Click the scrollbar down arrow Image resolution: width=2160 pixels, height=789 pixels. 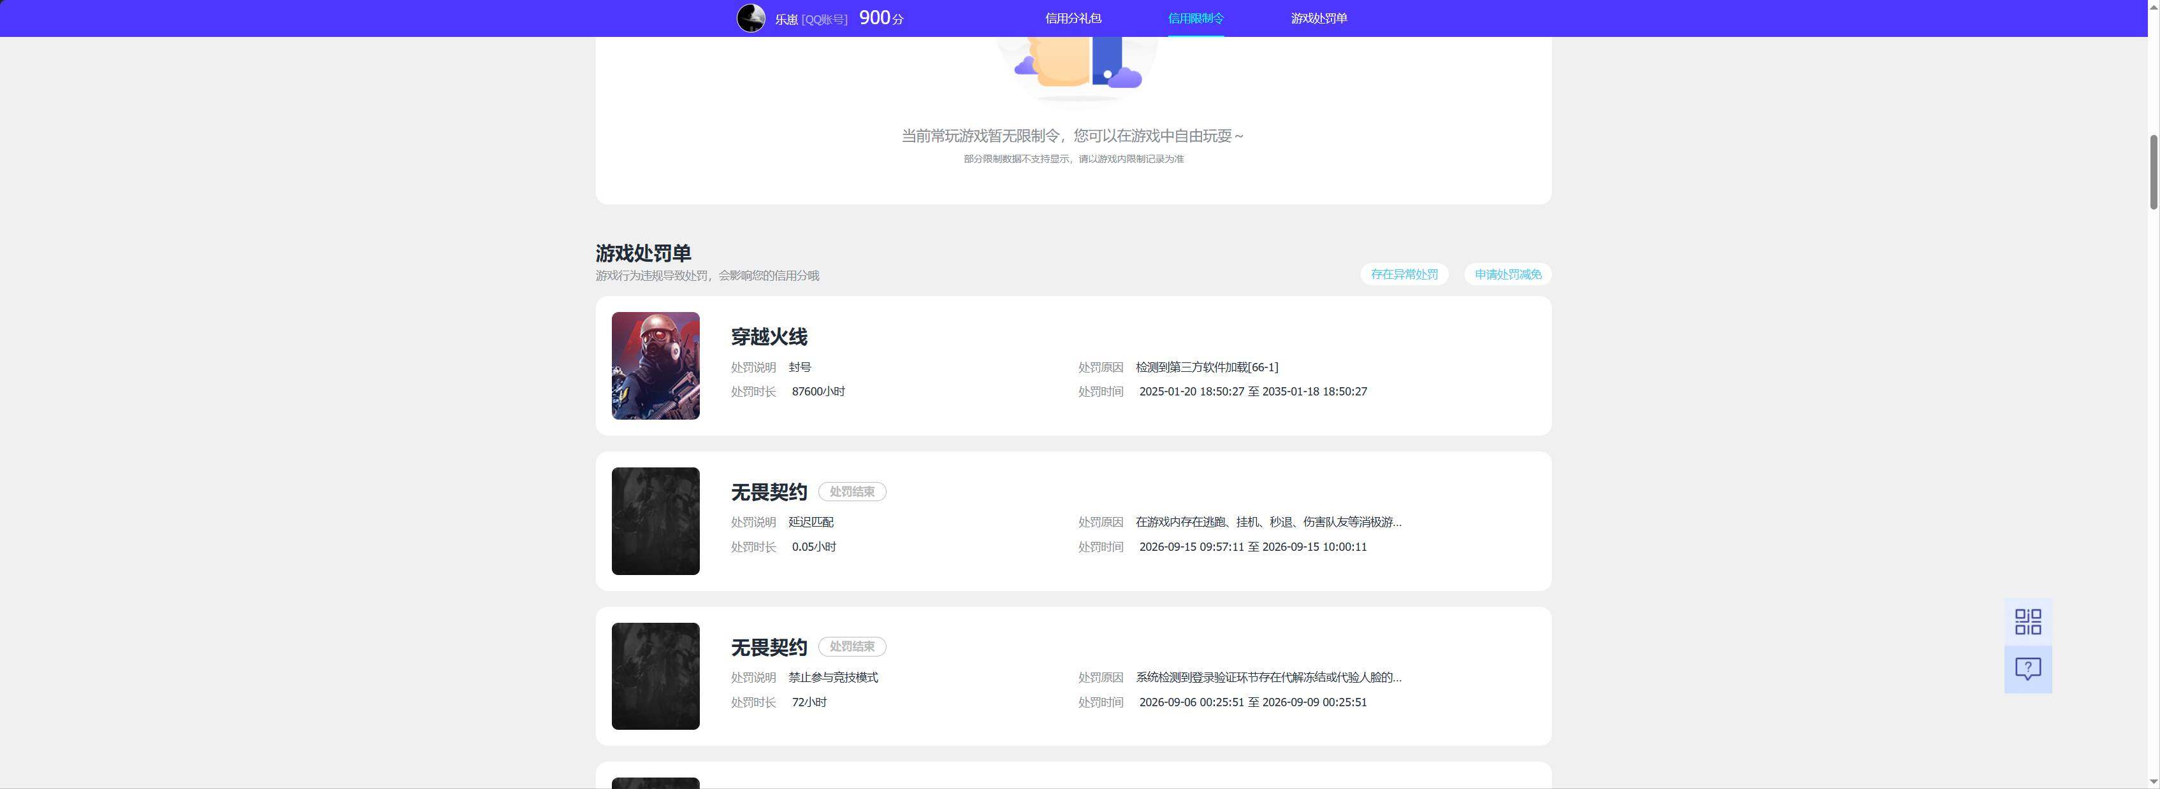[x=2153, y=781]
